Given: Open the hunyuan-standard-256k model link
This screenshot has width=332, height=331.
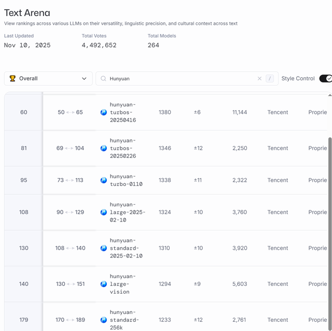Looking at the screenshot, I should pos(123,320).
